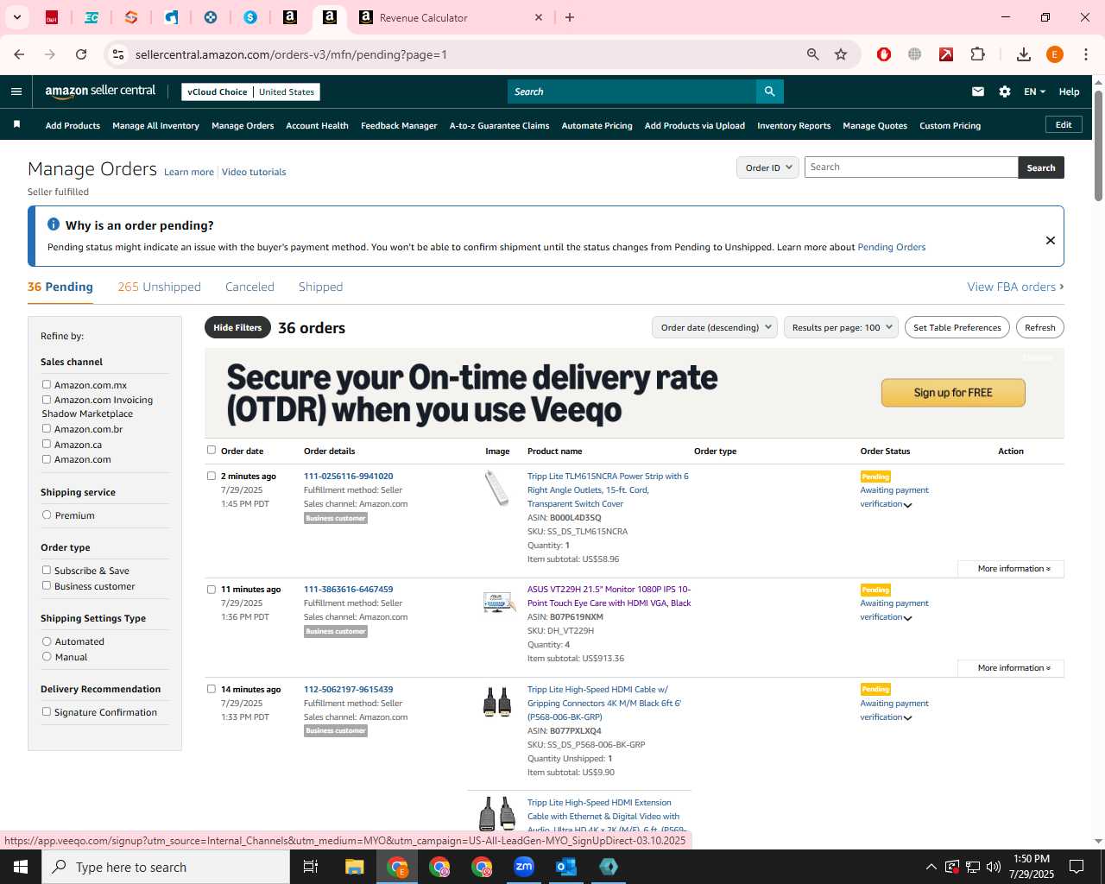1105x884 pixels.
Task: Select the Premium shipping service radio
Action: coord(47,515)
